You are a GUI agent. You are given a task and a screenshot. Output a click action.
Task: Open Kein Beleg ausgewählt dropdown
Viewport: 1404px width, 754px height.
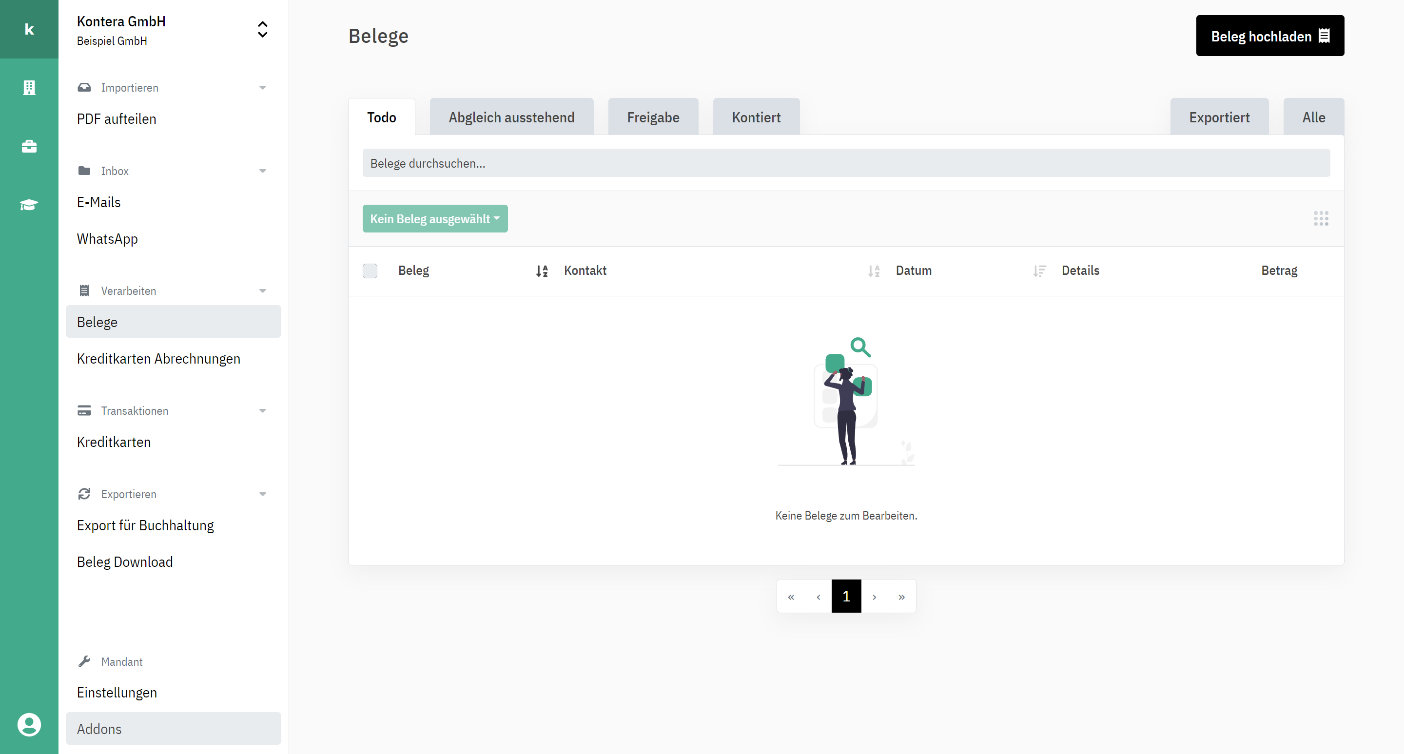434,218
